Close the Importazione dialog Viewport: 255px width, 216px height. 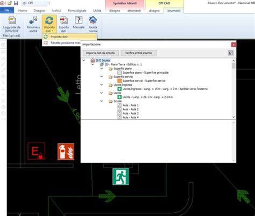(x=233, y=44)
